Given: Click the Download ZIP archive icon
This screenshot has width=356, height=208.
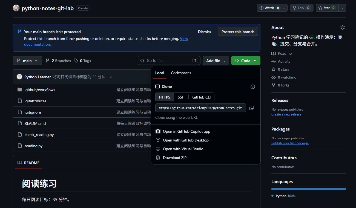Looking at the screenshot, I should pos(158,158).
